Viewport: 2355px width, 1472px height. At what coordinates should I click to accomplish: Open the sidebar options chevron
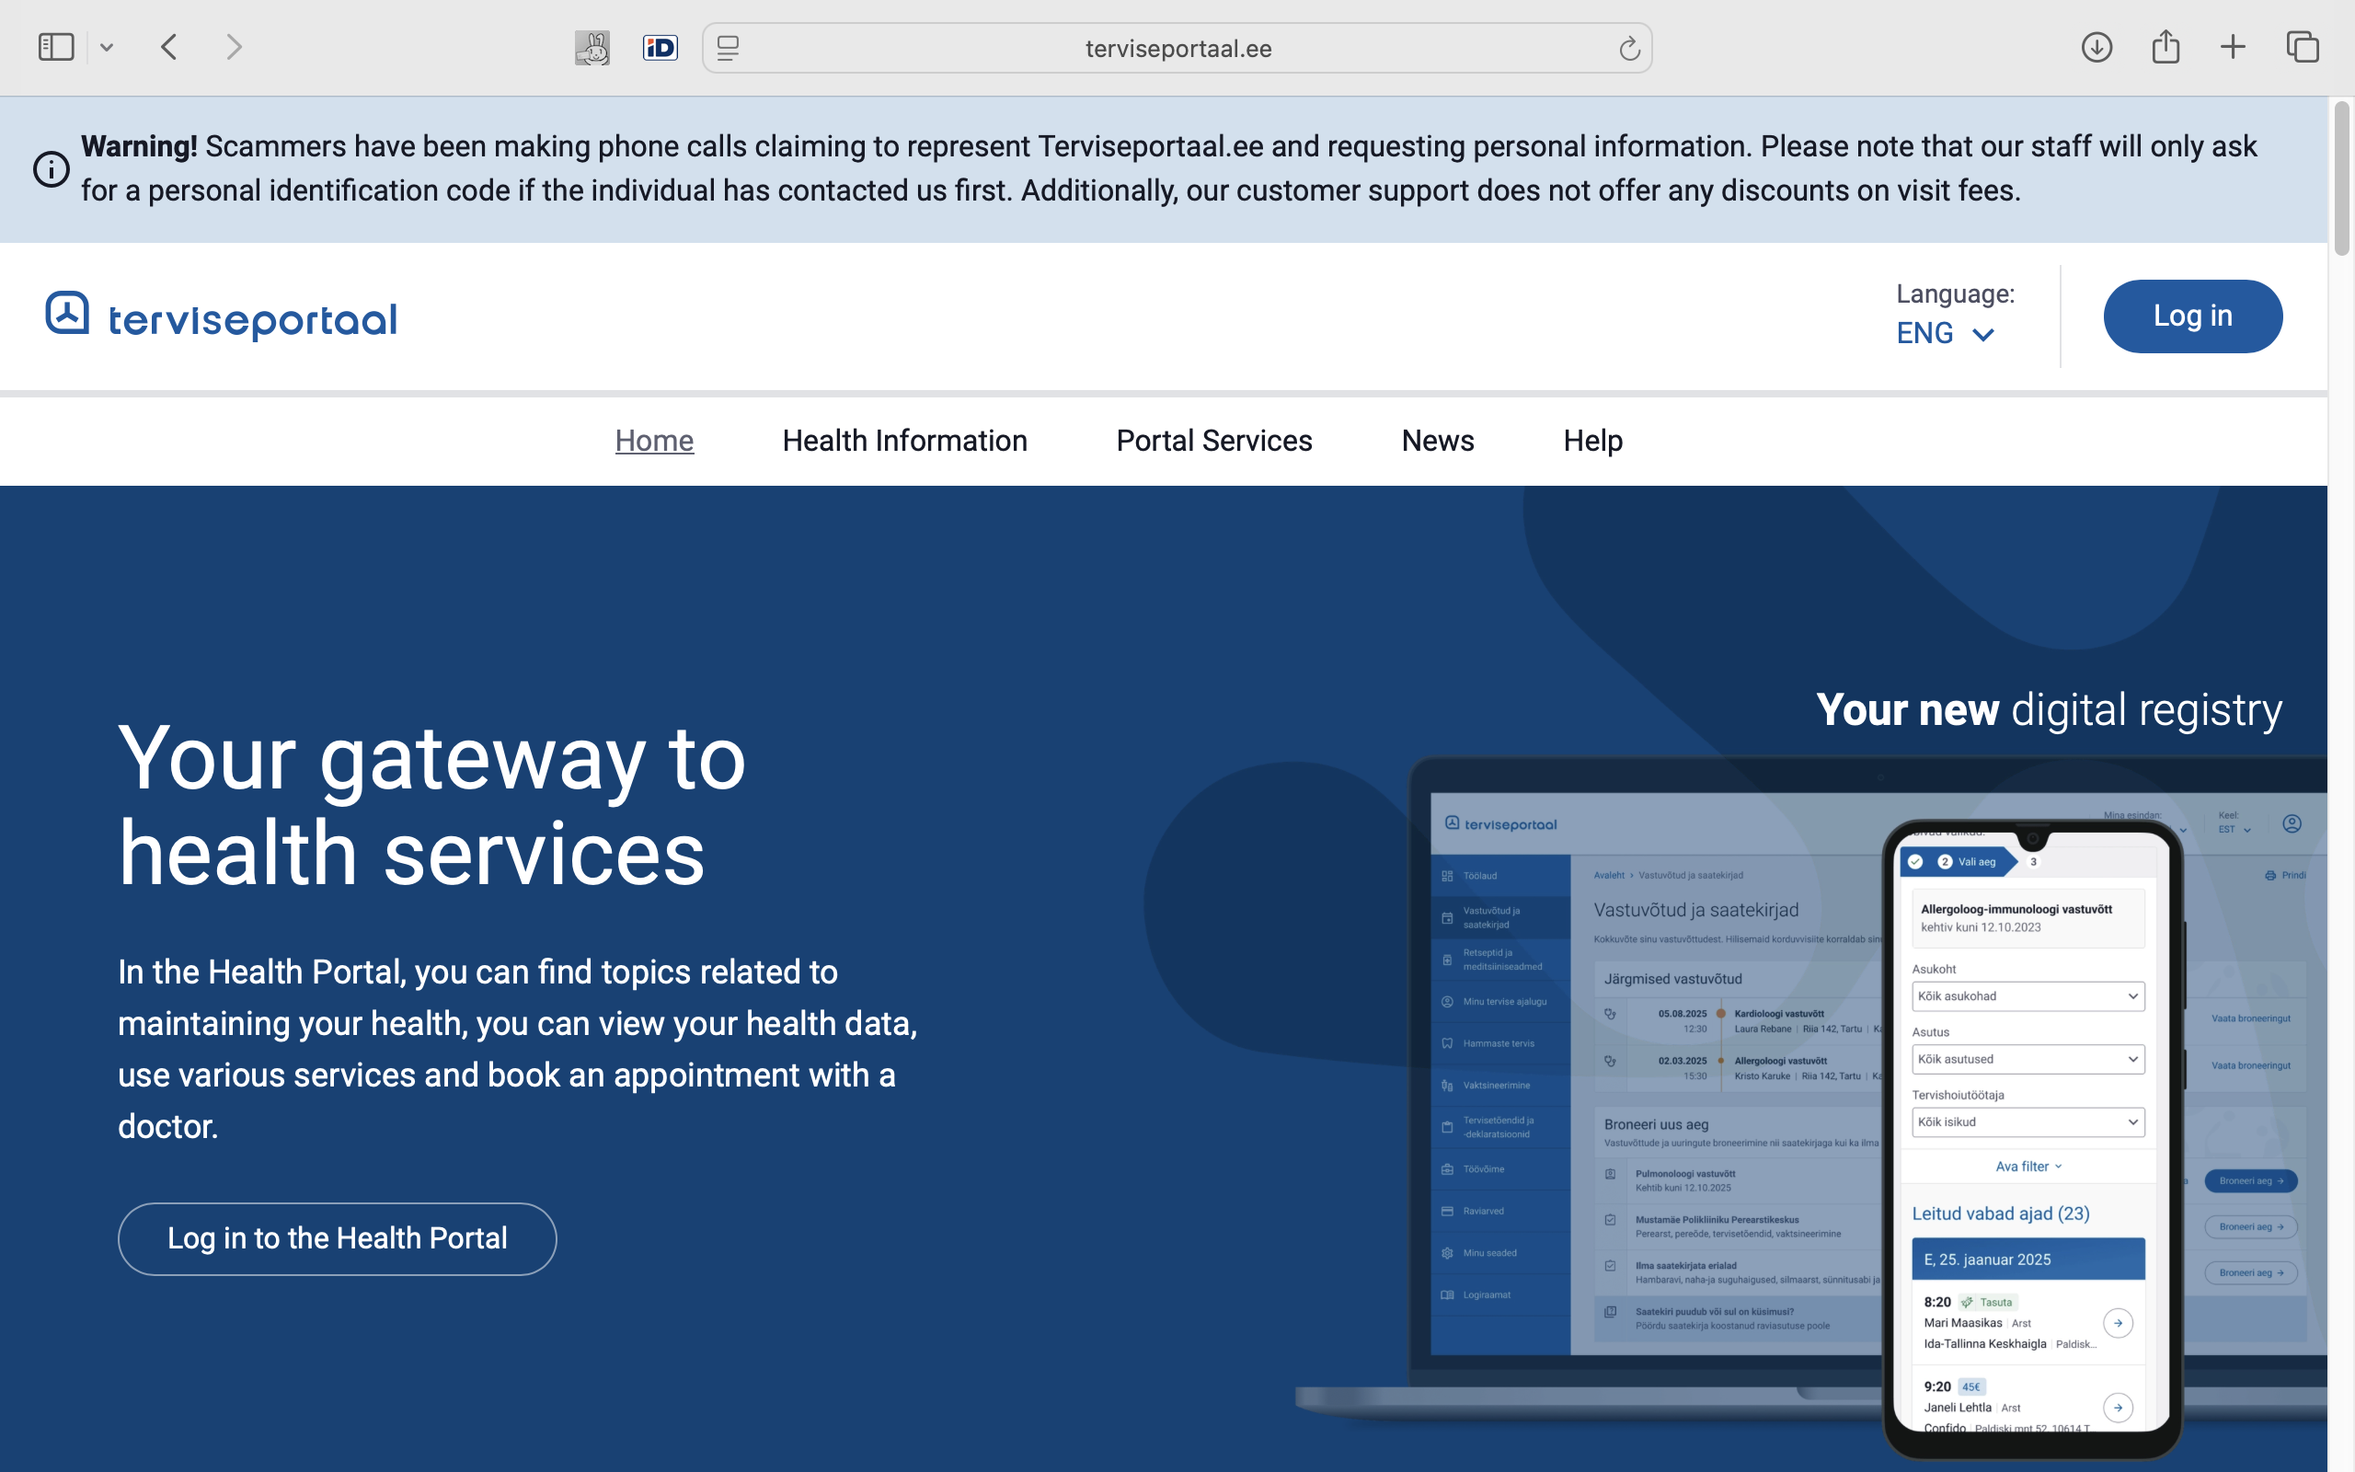coord(107,47)
